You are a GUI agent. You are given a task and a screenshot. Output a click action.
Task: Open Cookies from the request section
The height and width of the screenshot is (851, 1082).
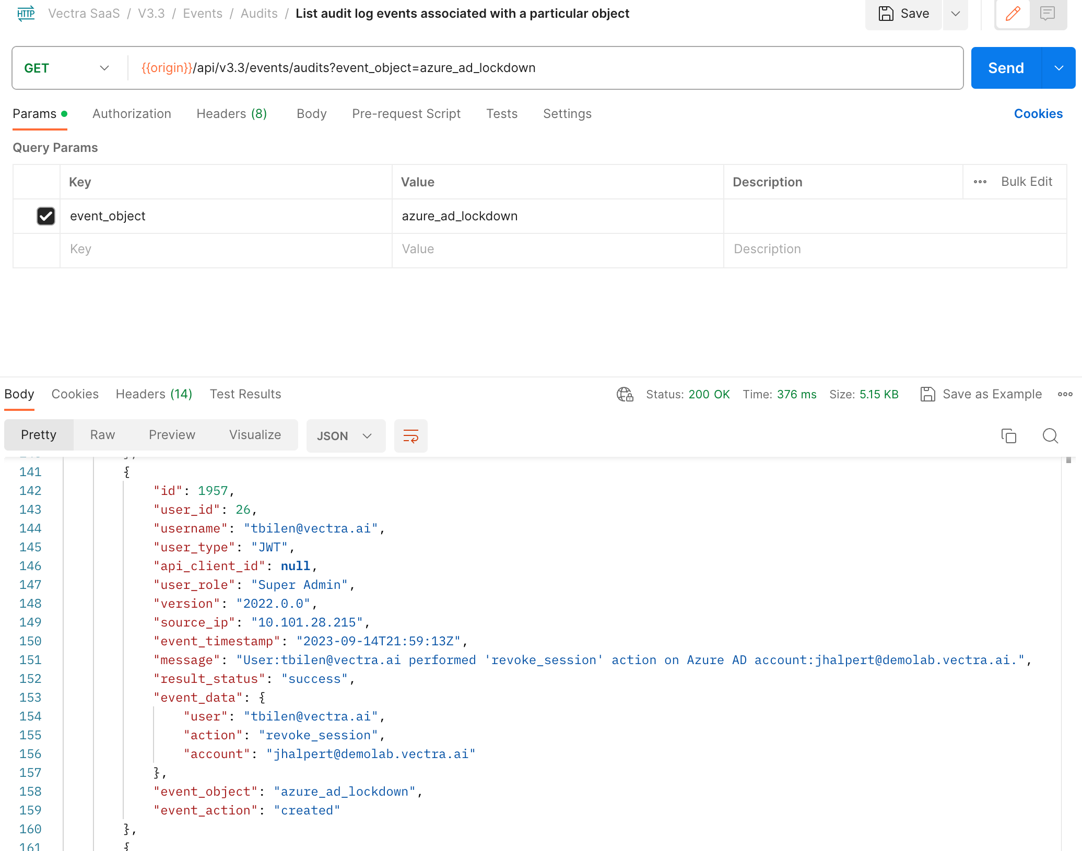pos(1038,113)
